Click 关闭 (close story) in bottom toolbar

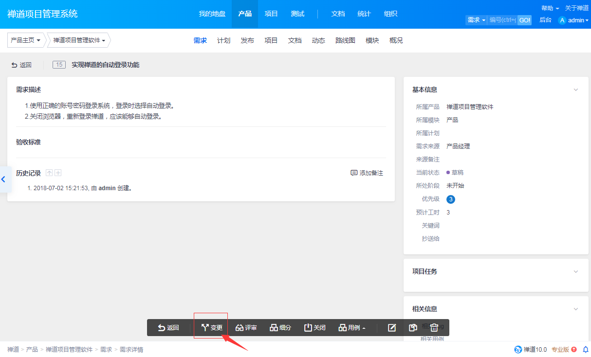click(x=314, y=328)
